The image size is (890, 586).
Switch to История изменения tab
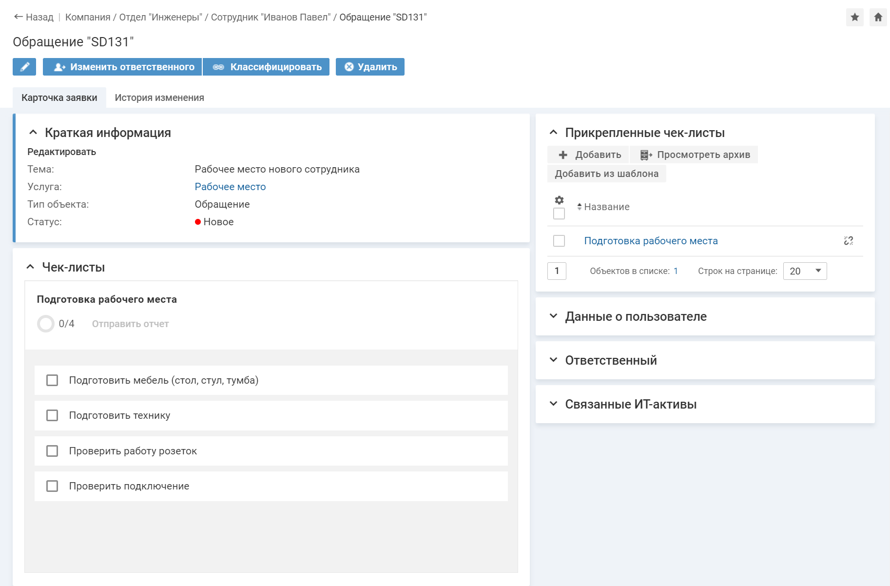159,98
